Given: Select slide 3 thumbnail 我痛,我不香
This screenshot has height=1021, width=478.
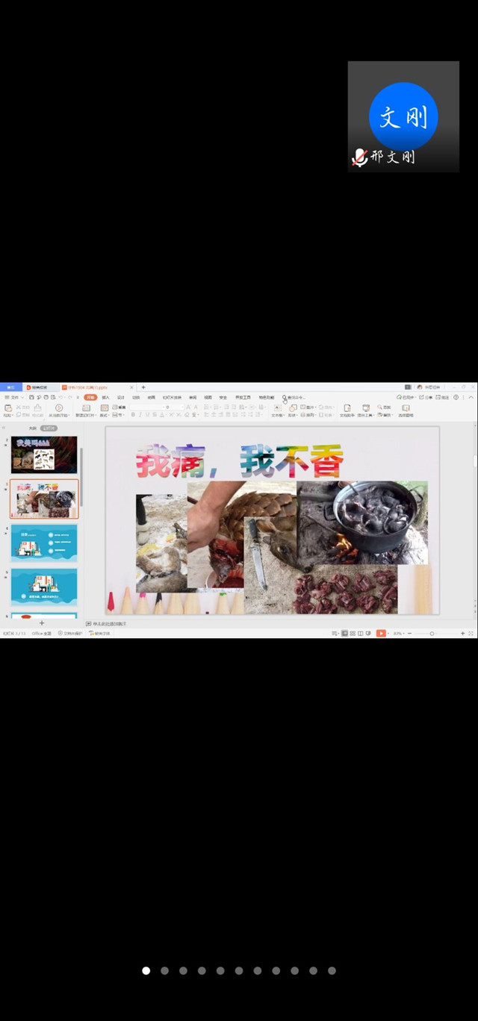Looking at the screenshot, I should [44, 499].
